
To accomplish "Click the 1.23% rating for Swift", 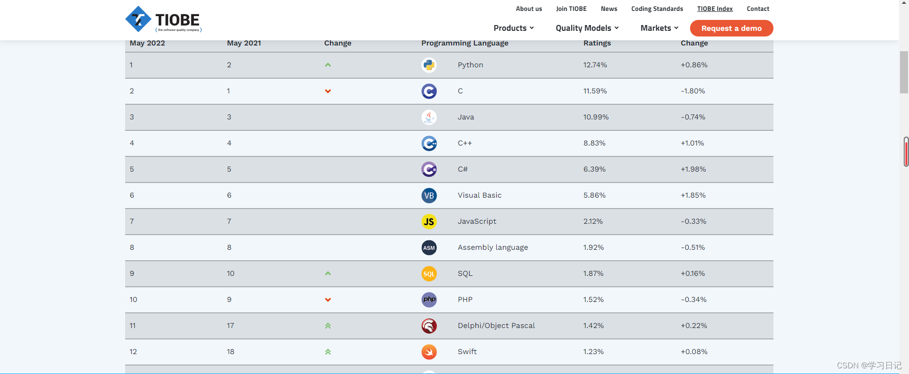I will click(x=593, y=352).
